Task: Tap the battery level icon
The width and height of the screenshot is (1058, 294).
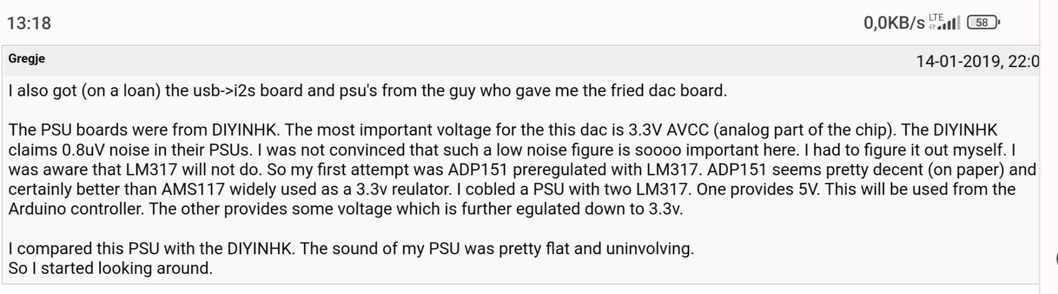Action: (984, 23)
